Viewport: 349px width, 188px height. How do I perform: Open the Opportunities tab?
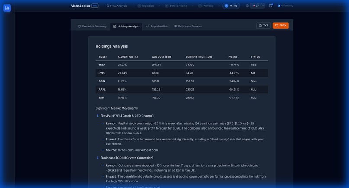[157, 26]
